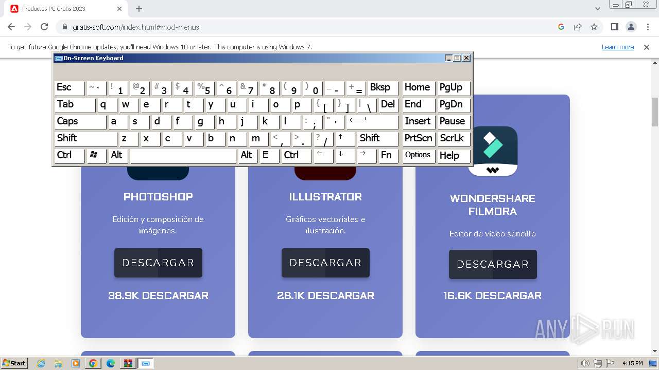The height and width of the screenshot is (370, 659).
Task: Click DESCARGAR button under Photoshop
Action: [x=158, y=263]
